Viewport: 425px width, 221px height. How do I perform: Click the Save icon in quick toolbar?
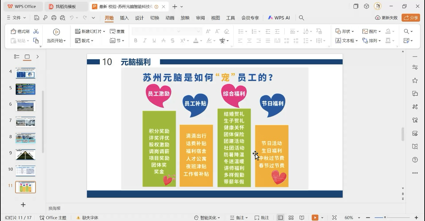pos(37,18)
